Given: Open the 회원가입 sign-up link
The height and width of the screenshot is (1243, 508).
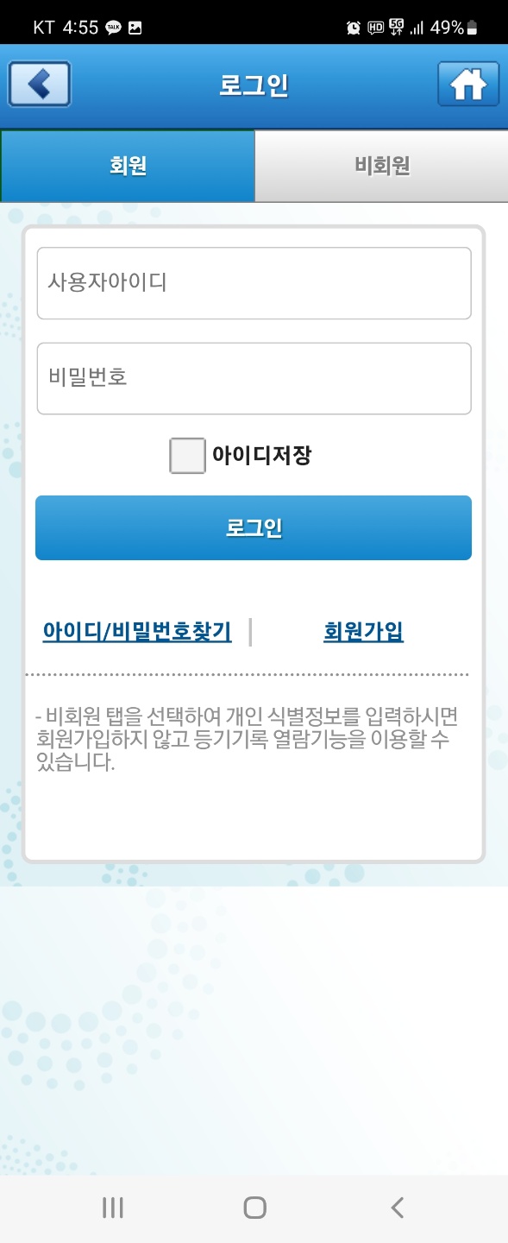Looking at the screenshot, I should click(363, 632).
